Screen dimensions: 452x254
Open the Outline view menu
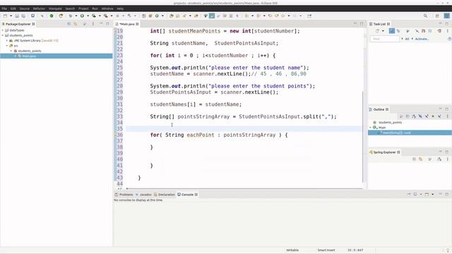coord(447,116)
